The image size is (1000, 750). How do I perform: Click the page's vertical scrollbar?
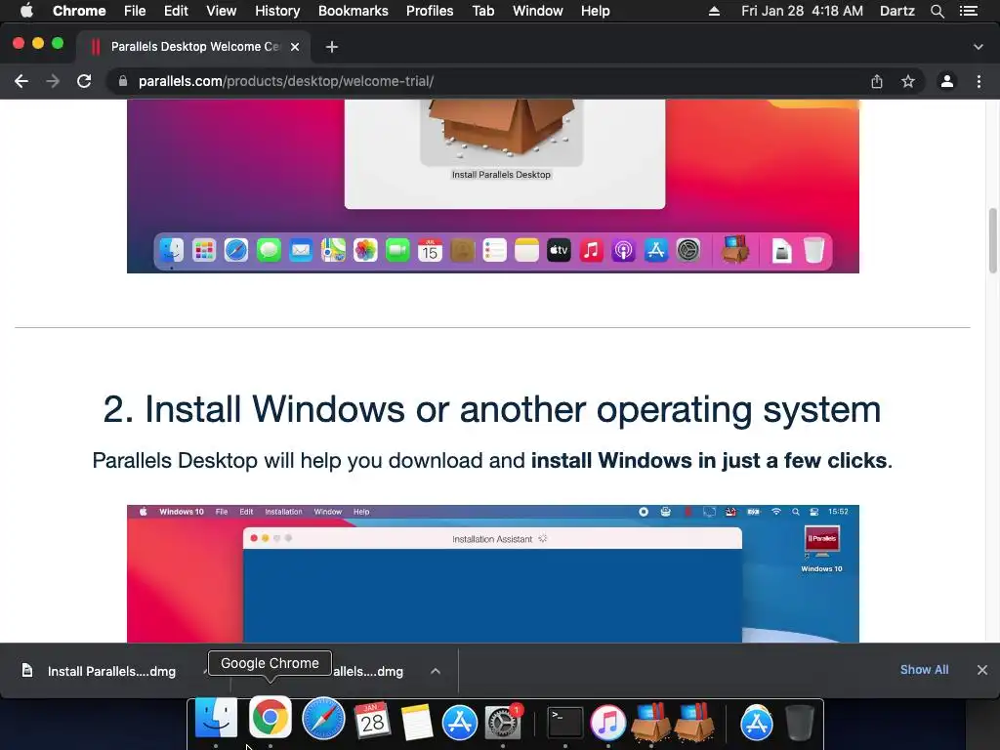pos(992,240)
